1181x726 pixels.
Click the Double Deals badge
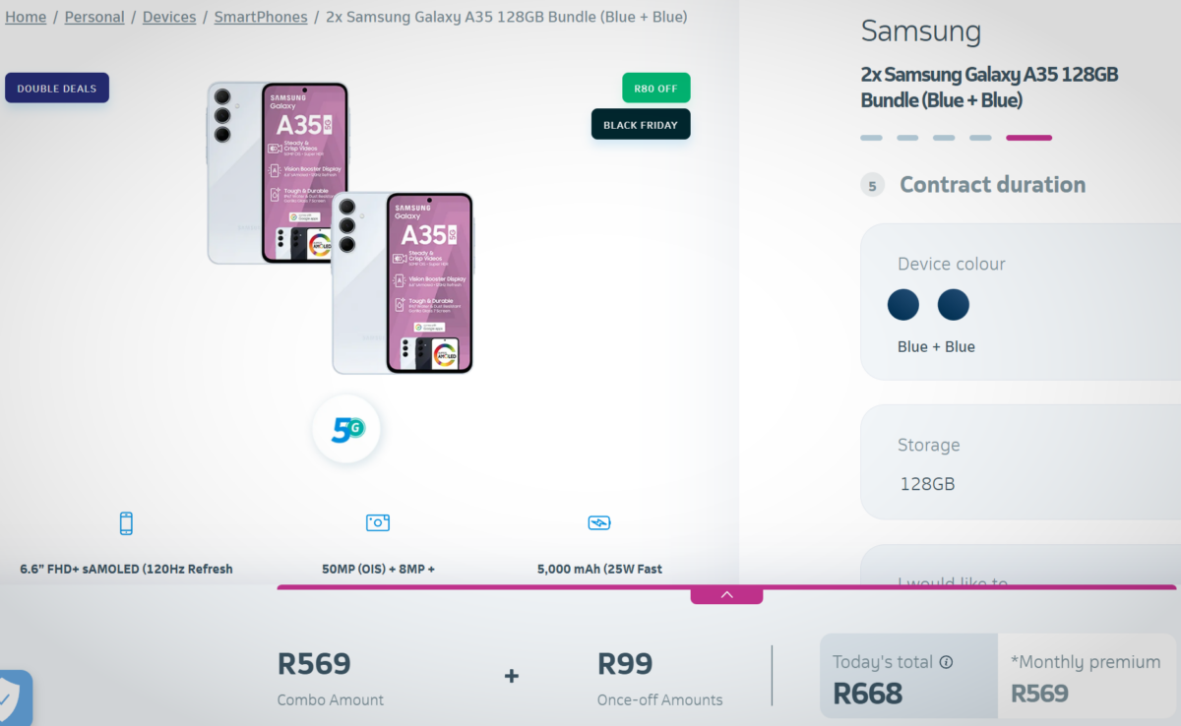point(57,89)
